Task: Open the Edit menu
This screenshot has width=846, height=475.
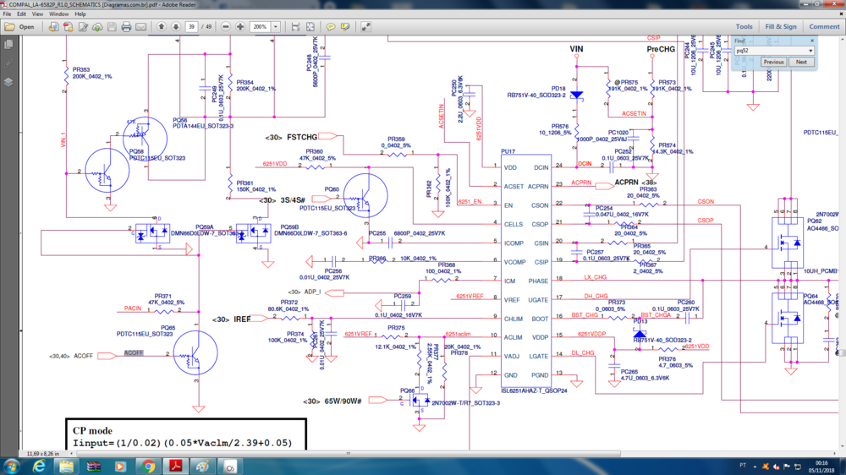Action: [x=22, y=14]
